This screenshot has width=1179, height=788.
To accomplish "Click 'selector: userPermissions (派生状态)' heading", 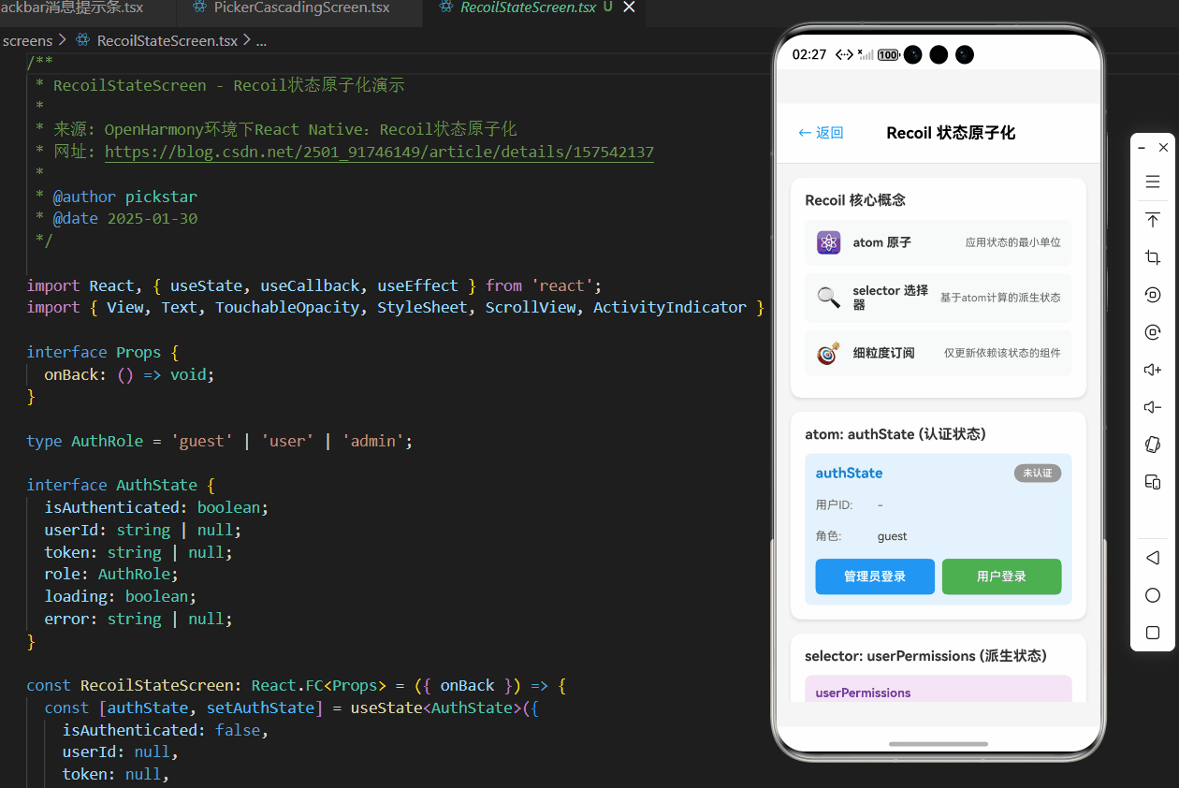I will tap(925, 656).
